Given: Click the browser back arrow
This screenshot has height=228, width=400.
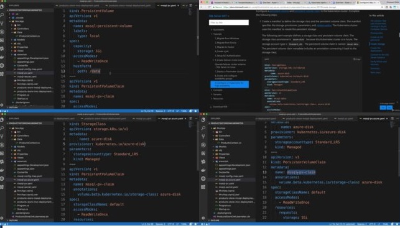Looking at the screenshot, I should pyautogui.click(x=202, y=7).
